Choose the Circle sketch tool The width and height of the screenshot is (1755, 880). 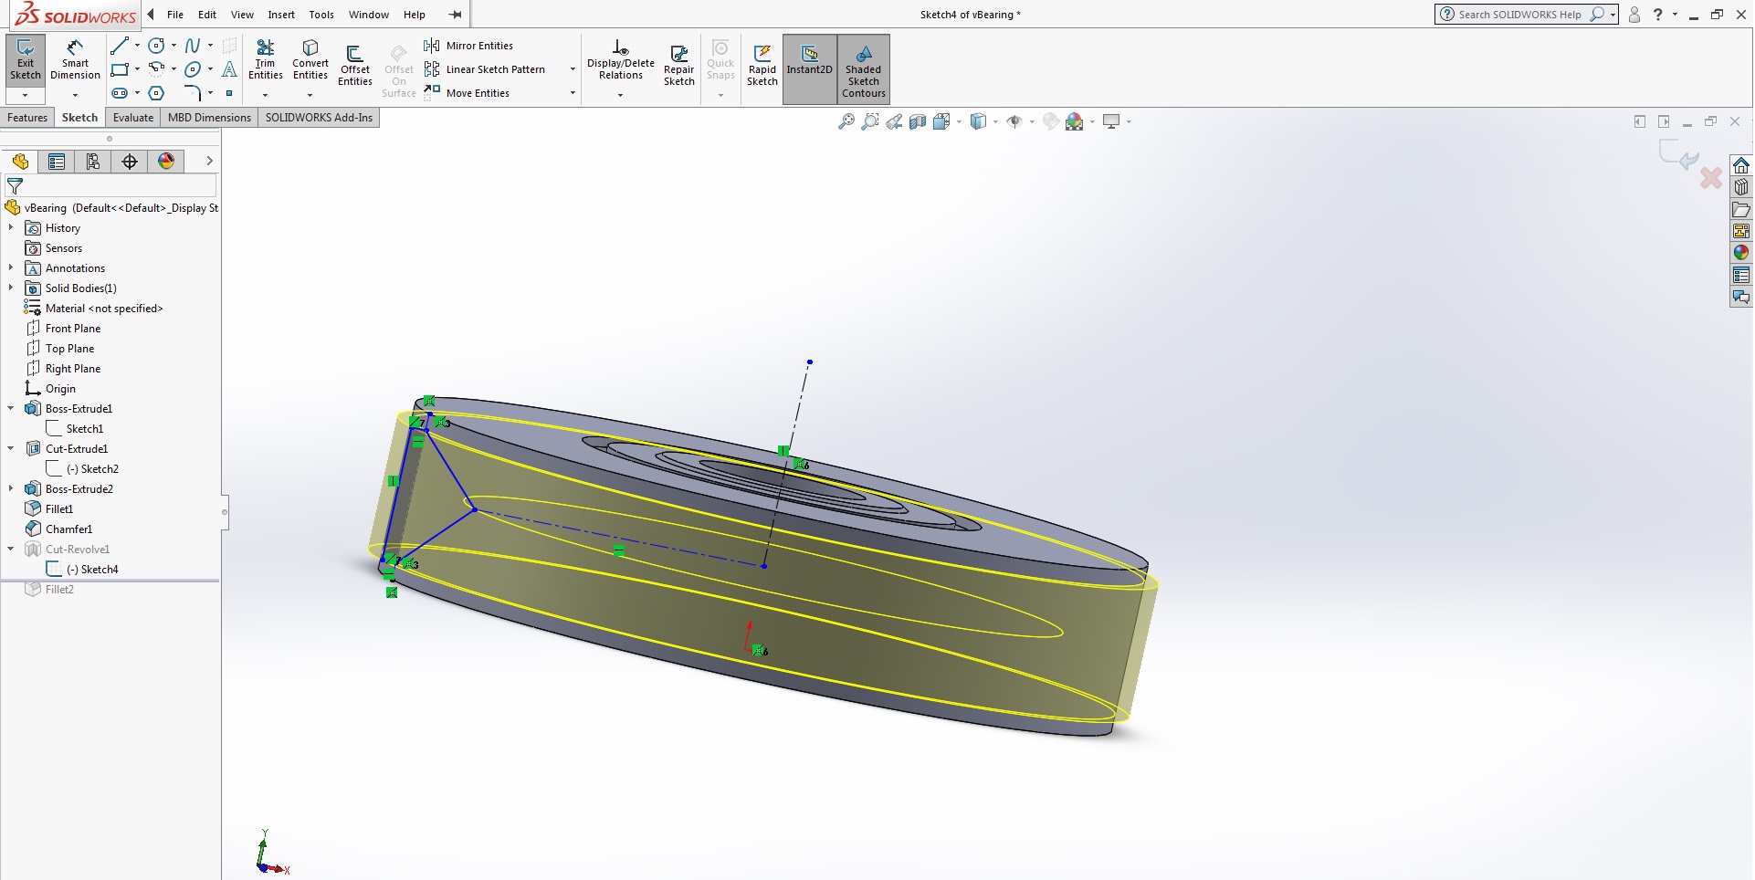[x=157, y=46]
